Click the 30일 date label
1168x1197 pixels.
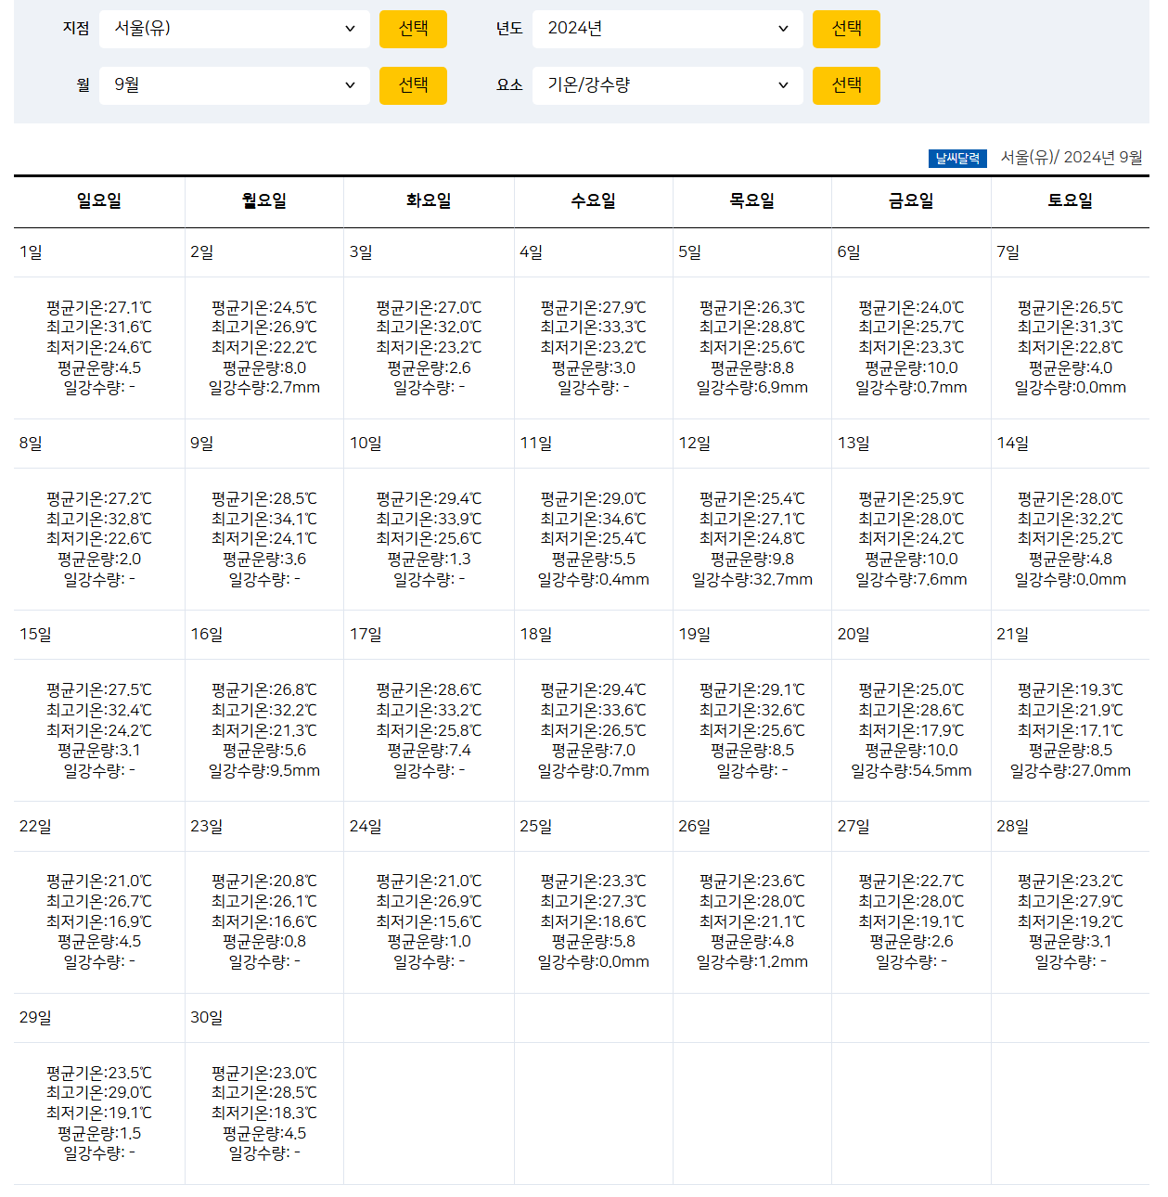[x=207, y=1018]
